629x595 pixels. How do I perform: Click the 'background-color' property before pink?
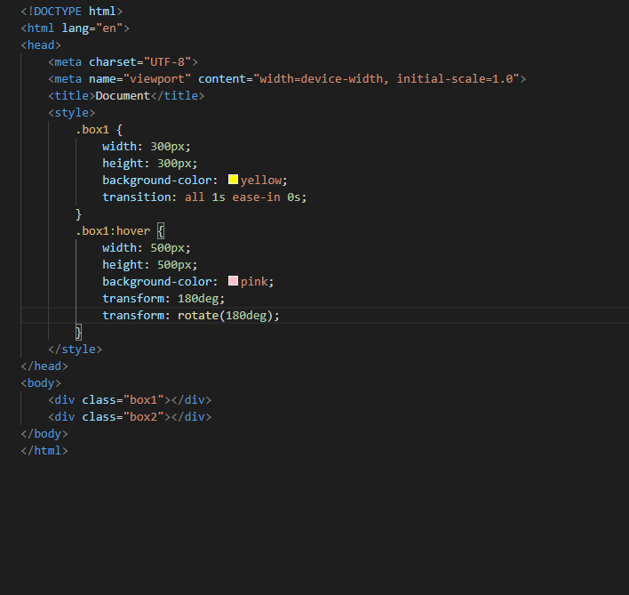click(157, 281)
